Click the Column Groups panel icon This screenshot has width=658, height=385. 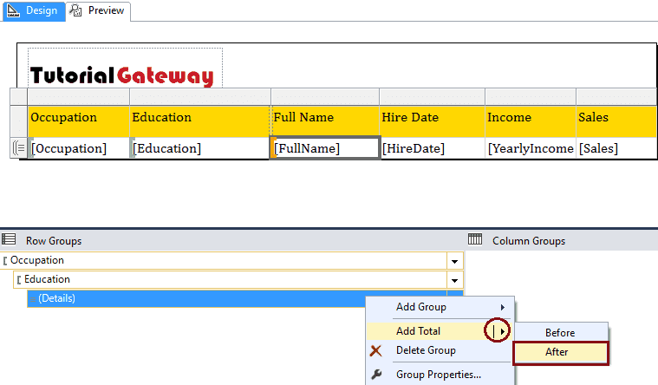[x=475, y=239]
